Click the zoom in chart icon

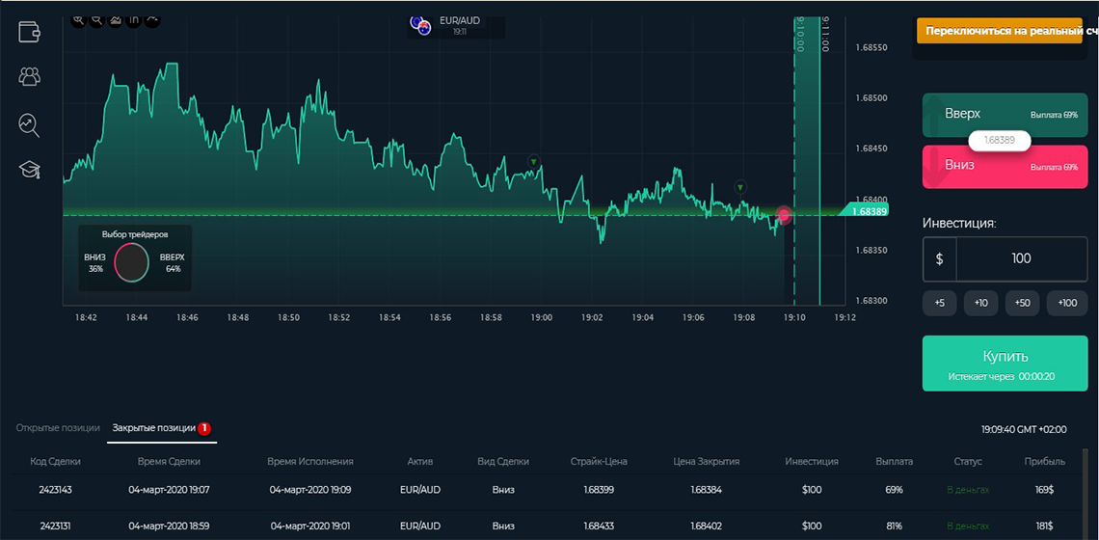(78, 19)
